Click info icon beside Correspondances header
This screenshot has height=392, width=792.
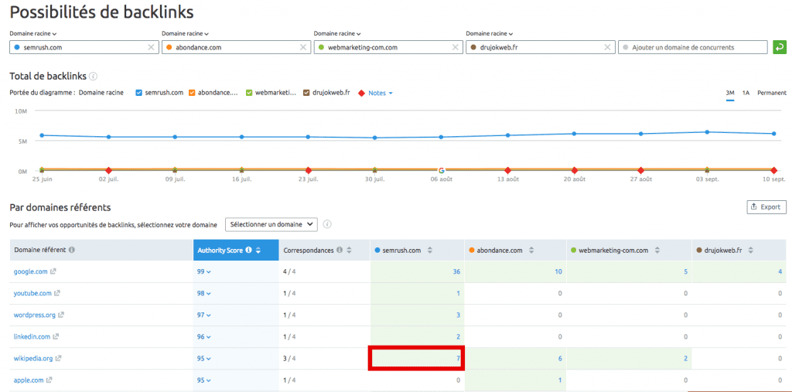(339, 250)
